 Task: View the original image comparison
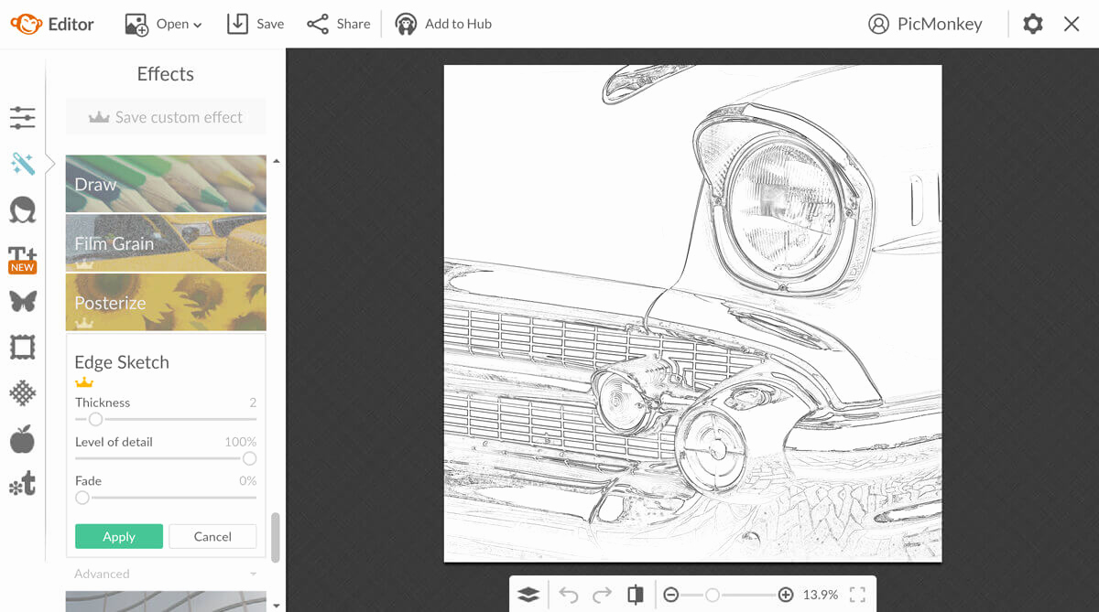click(x=636, y=594)
